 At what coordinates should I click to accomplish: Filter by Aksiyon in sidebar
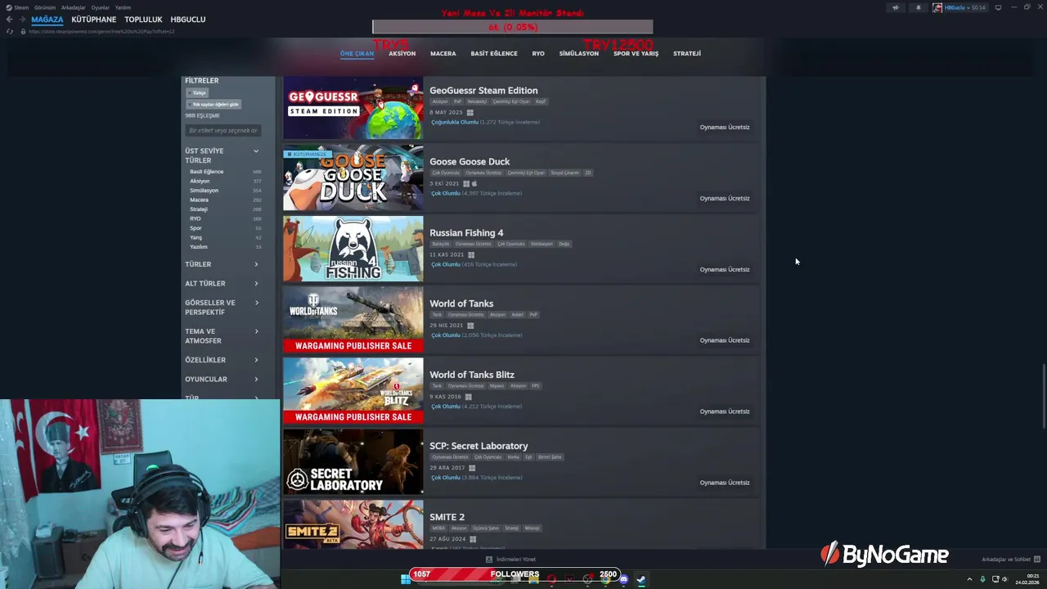[x=200, y=181]
